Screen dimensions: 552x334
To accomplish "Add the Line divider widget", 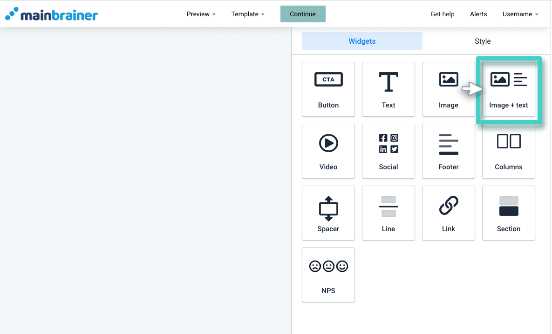I will pyautogui.click(x=388, y=213).
